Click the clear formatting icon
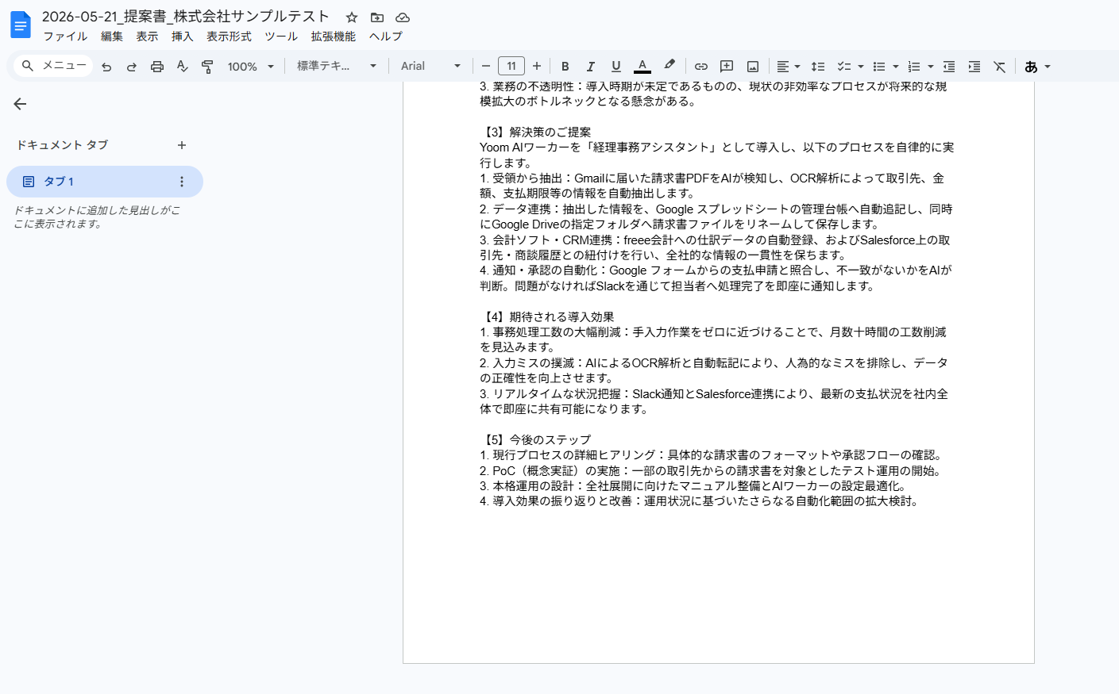 [x=1000, y=67]
